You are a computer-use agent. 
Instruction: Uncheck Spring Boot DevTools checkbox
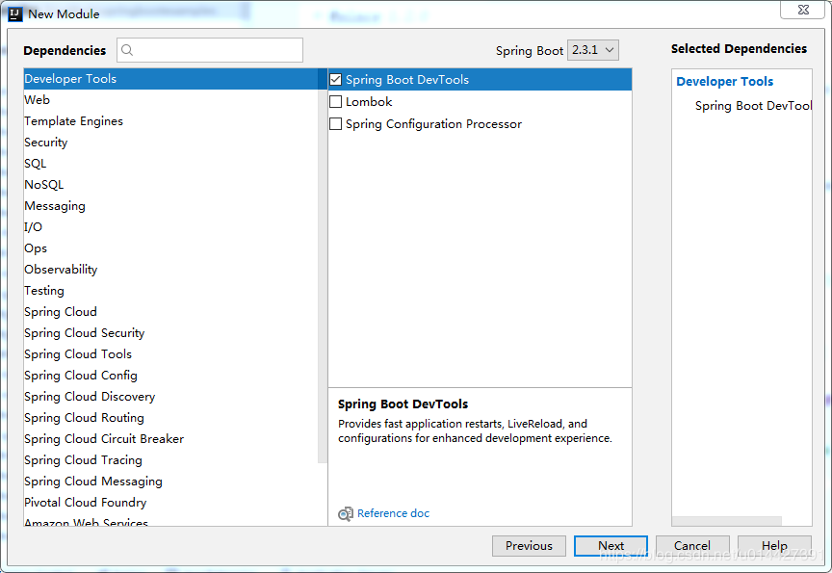[x=335, y=80]
